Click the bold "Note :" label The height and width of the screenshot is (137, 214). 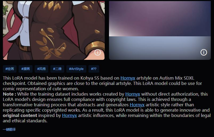[9, 94]
